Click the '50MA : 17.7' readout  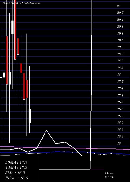tap(16, 162)
